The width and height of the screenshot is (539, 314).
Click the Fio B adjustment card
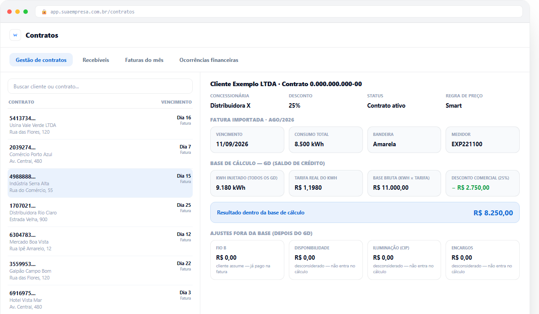click(247, 260)
